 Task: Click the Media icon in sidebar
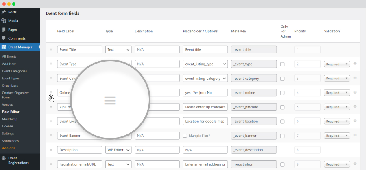pyautogui.click(x=4, y=21)
